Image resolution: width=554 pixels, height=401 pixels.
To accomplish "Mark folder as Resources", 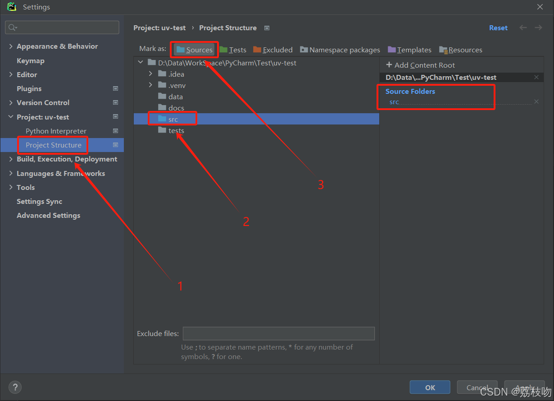I will click(461, 50).
